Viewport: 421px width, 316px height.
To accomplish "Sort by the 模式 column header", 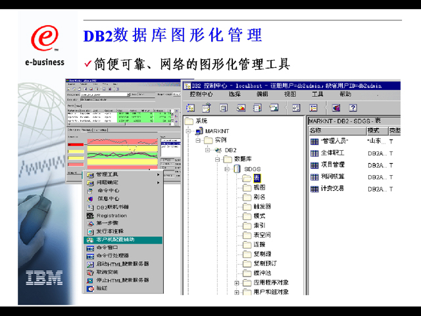I will pos(378,130).
